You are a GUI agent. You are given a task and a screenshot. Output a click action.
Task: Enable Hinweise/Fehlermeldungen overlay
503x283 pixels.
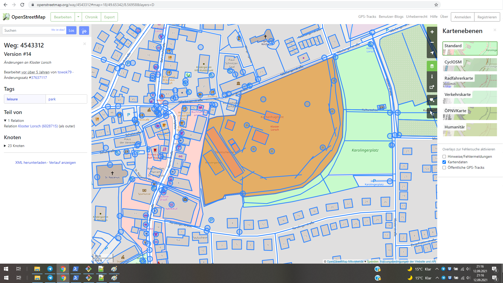click(444, 157)
